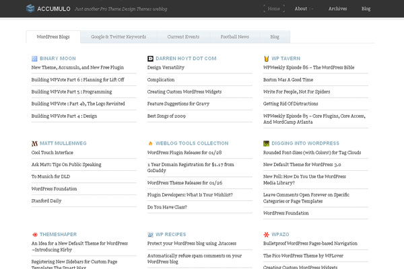Open Blog in top navigation bar

[x=366, y=9]
